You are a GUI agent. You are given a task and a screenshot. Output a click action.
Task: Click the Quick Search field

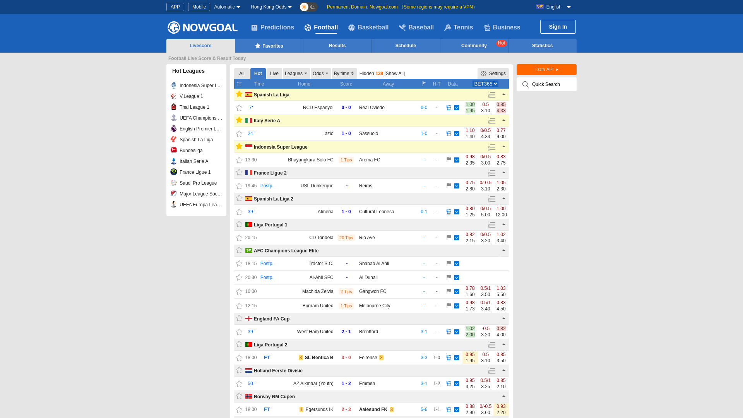coord(546,84)
